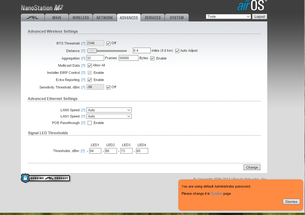The height and width of the screenshot is (215, 305).
Task: Uncheck Multicast Data Allow All
Action: (x=90, y=65)
